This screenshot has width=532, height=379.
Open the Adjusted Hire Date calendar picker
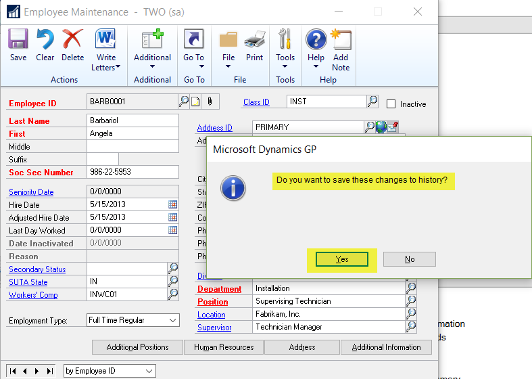tap(172, 217)
